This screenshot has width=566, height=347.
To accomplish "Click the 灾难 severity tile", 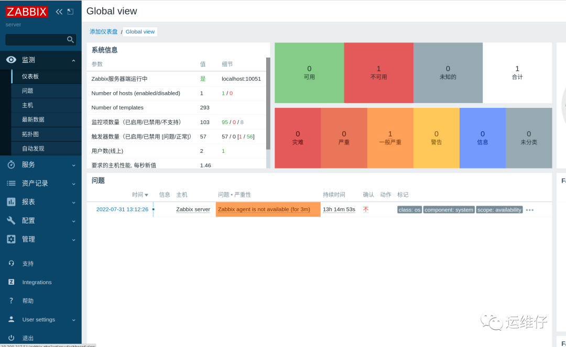I will (x=298, y=138).
